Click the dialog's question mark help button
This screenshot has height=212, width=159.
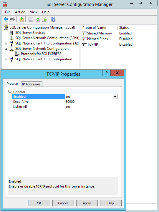[107, 73]
